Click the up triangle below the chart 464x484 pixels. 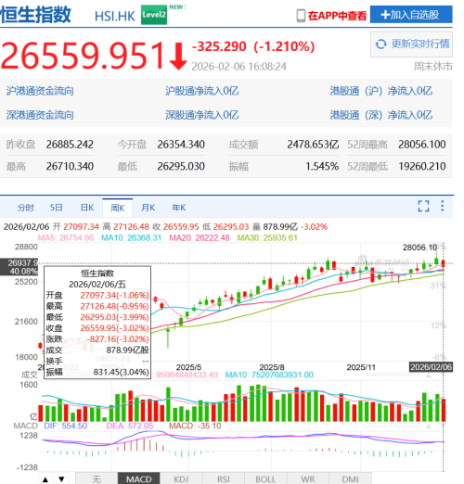[45, 479]
